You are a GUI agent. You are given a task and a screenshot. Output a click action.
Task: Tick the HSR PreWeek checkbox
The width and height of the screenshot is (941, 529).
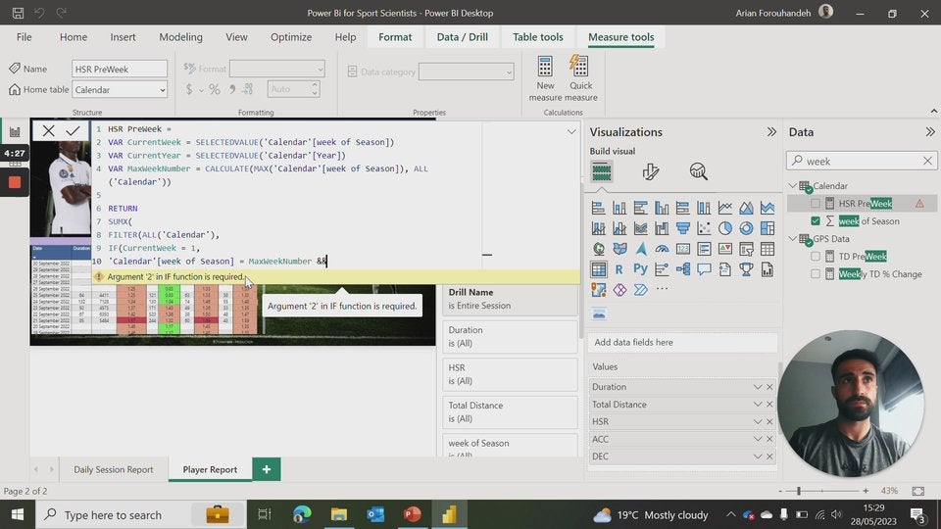click(x=815, y=204)
